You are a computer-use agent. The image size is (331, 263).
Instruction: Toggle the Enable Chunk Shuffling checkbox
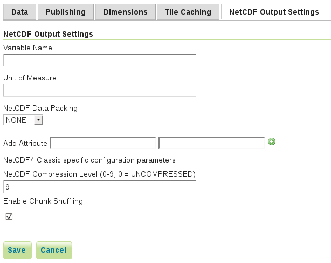[x=9, y=217]
